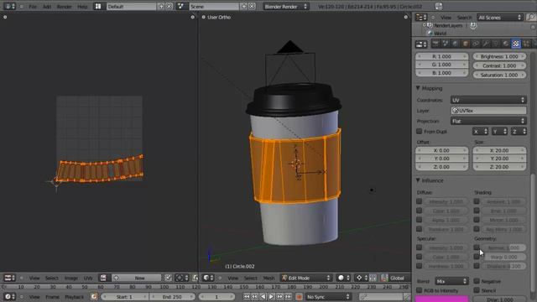Enable Geometry Normal influence checkbox

(477, 247)
